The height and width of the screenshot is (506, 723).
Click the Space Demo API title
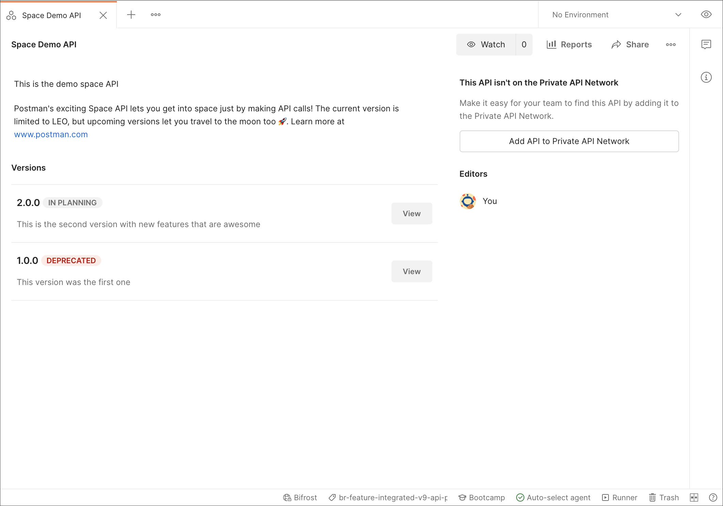tap(44, 45)
